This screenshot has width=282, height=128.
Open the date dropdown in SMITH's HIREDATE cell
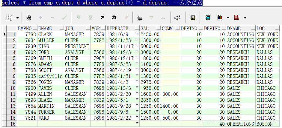coord(137,58)
